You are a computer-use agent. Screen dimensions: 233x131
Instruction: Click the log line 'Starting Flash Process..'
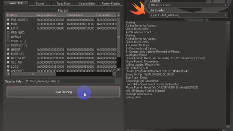(139, 94)
